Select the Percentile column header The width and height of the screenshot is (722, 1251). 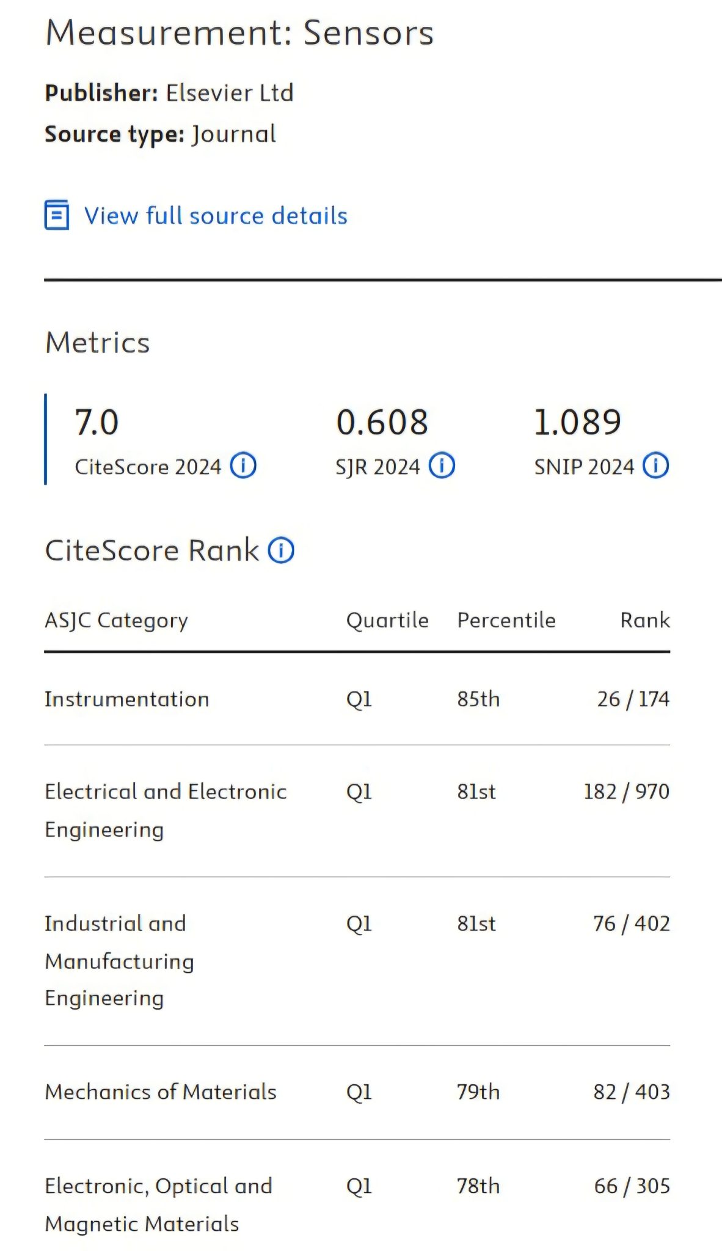coord(506,620)
